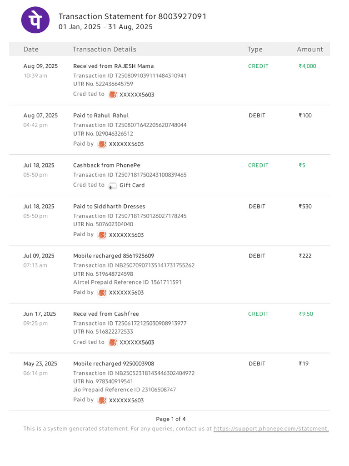Click the Gift Card icon
The image size is (349, 466).
113,186
